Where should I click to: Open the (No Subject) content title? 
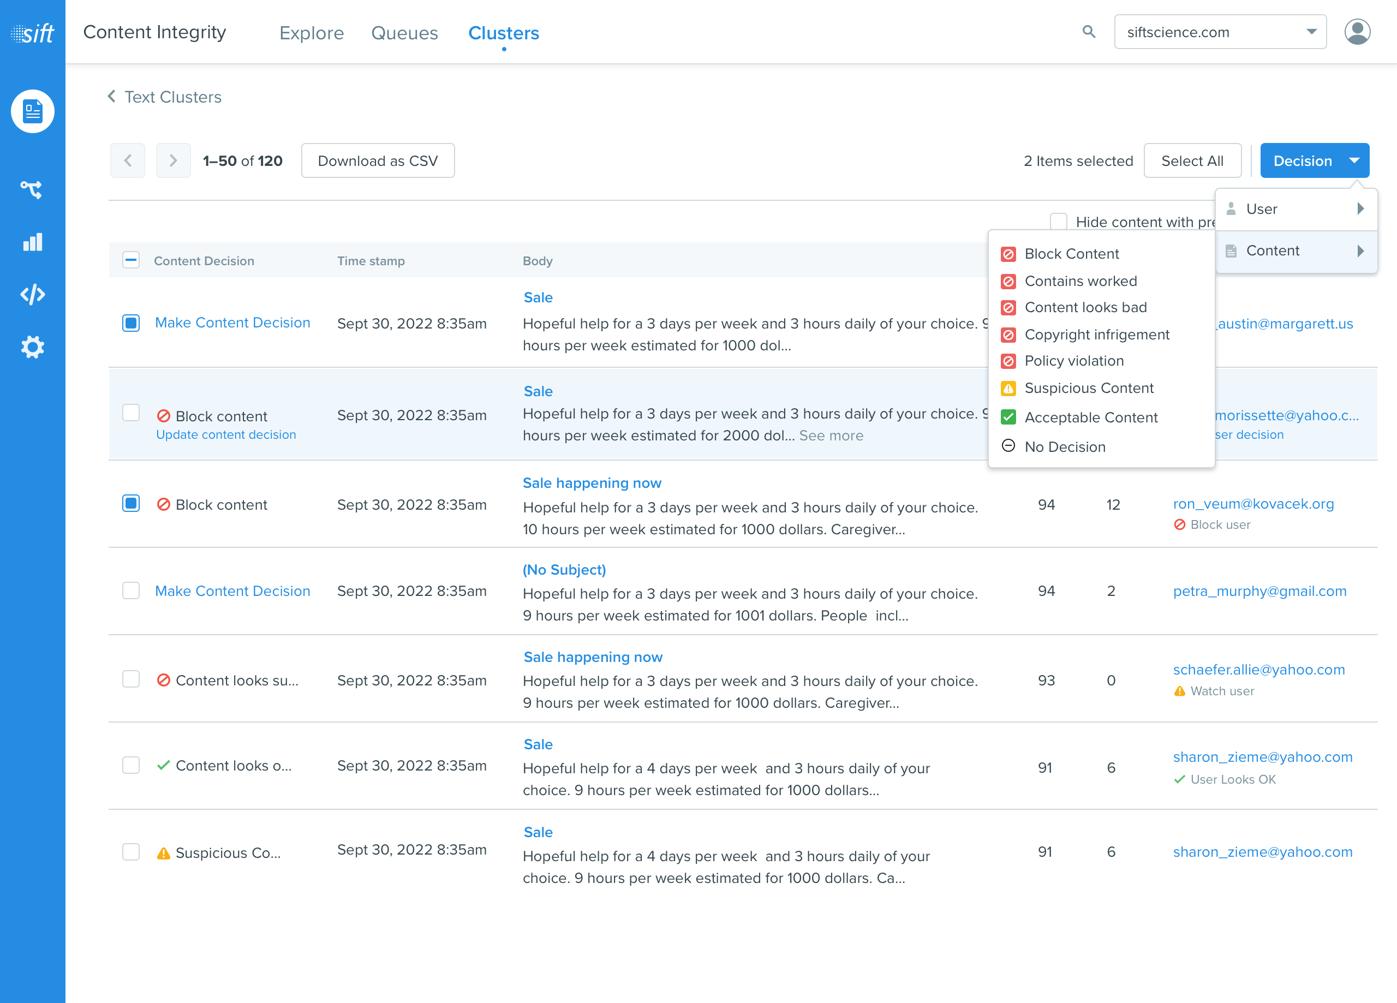[x=564, y=570]
